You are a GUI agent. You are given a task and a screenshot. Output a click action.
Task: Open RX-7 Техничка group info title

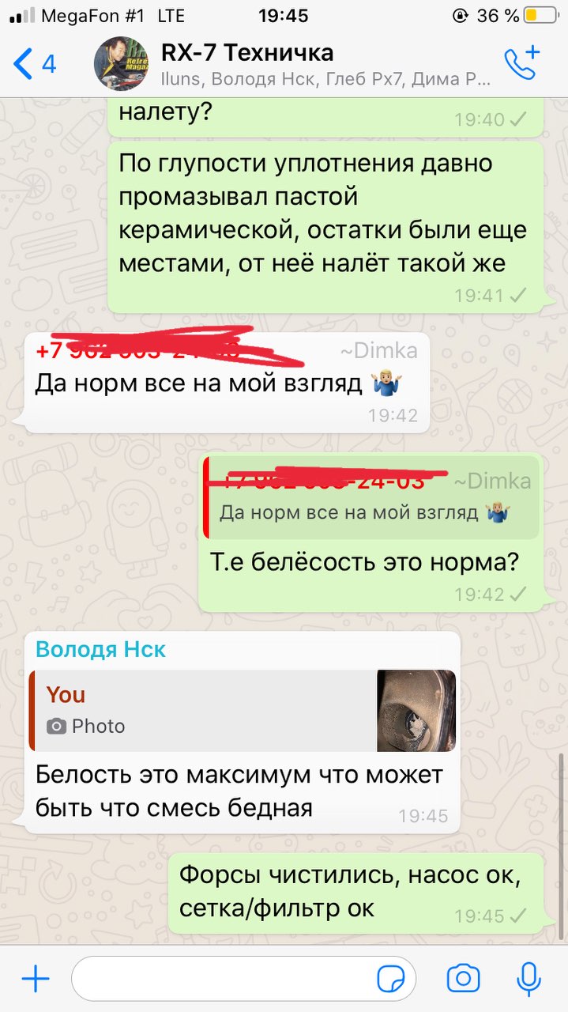247,53
